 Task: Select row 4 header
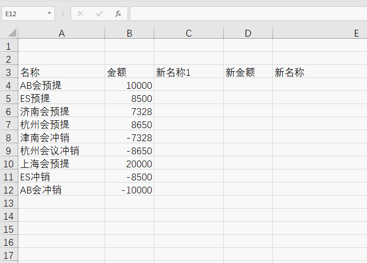9,85
